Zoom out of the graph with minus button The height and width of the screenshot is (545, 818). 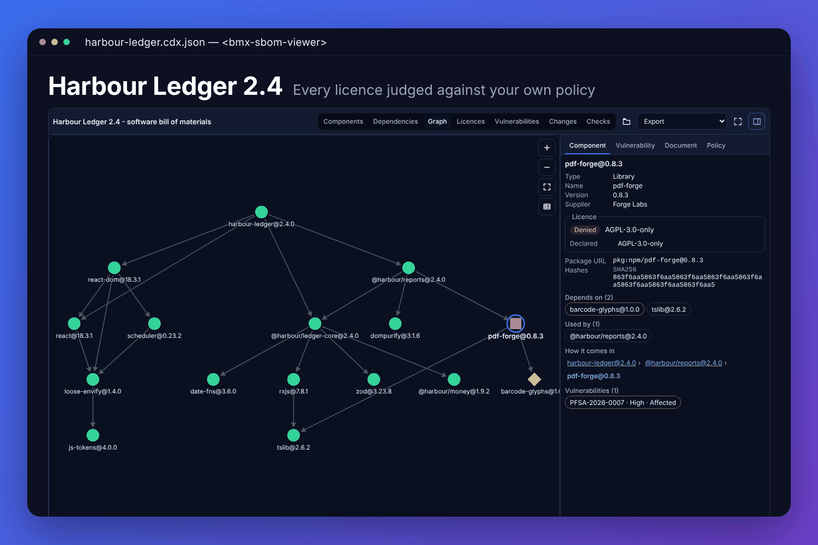click(547, 167)
